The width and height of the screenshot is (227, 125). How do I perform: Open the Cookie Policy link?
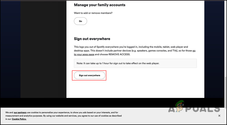[x=19, y=119]
